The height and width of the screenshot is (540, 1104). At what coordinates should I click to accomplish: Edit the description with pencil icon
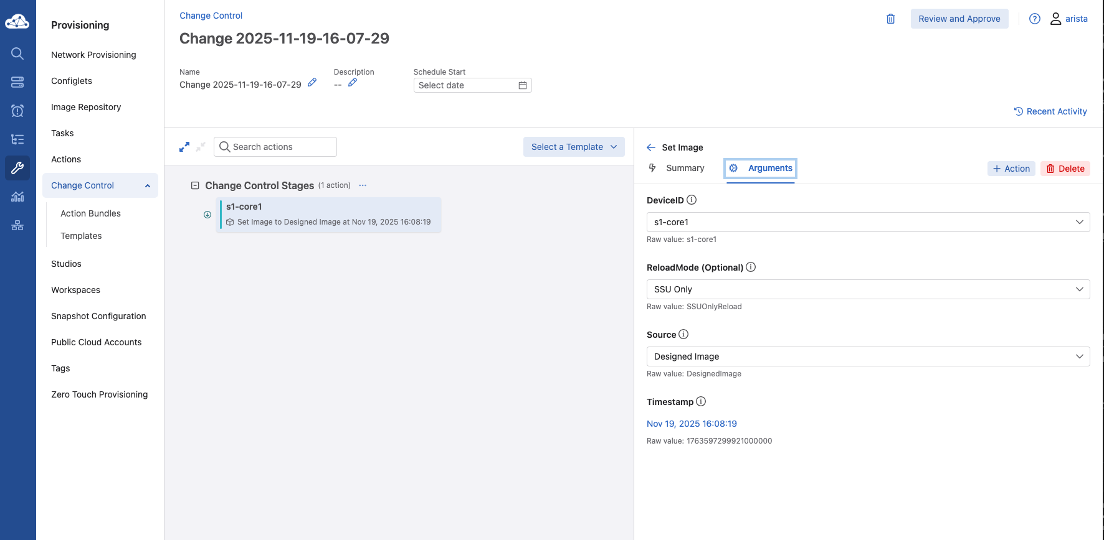pos(353,83)
